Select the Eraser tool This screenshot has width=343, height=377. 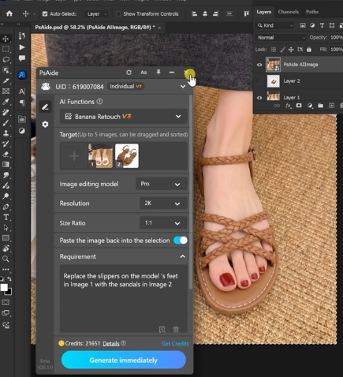(6, 154)
